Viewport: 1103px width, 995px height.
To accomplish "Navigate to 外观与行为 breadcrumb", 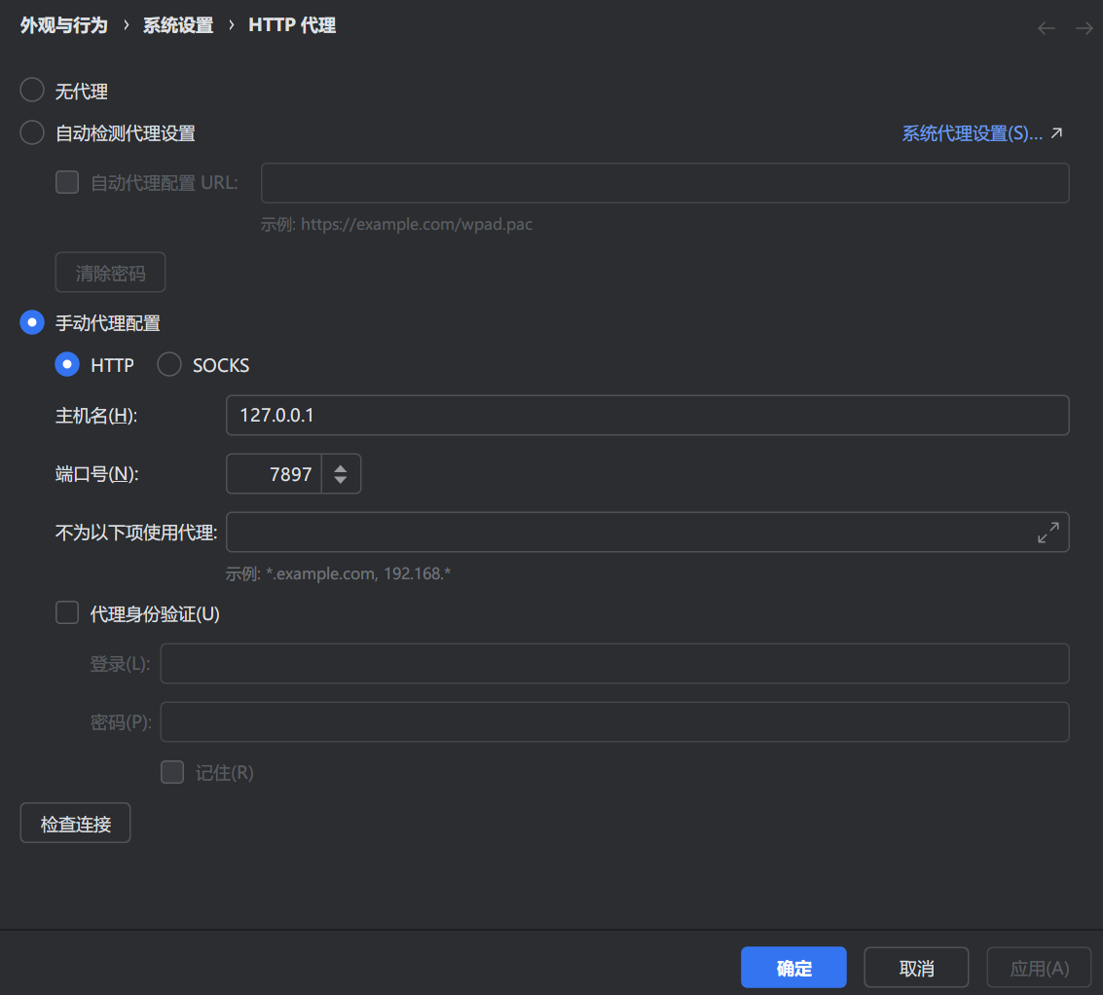I will tap(62, 24).
